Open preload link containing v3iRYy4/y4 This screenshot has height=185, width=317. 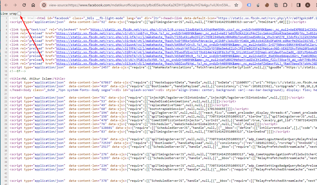(x=186, y=52)
